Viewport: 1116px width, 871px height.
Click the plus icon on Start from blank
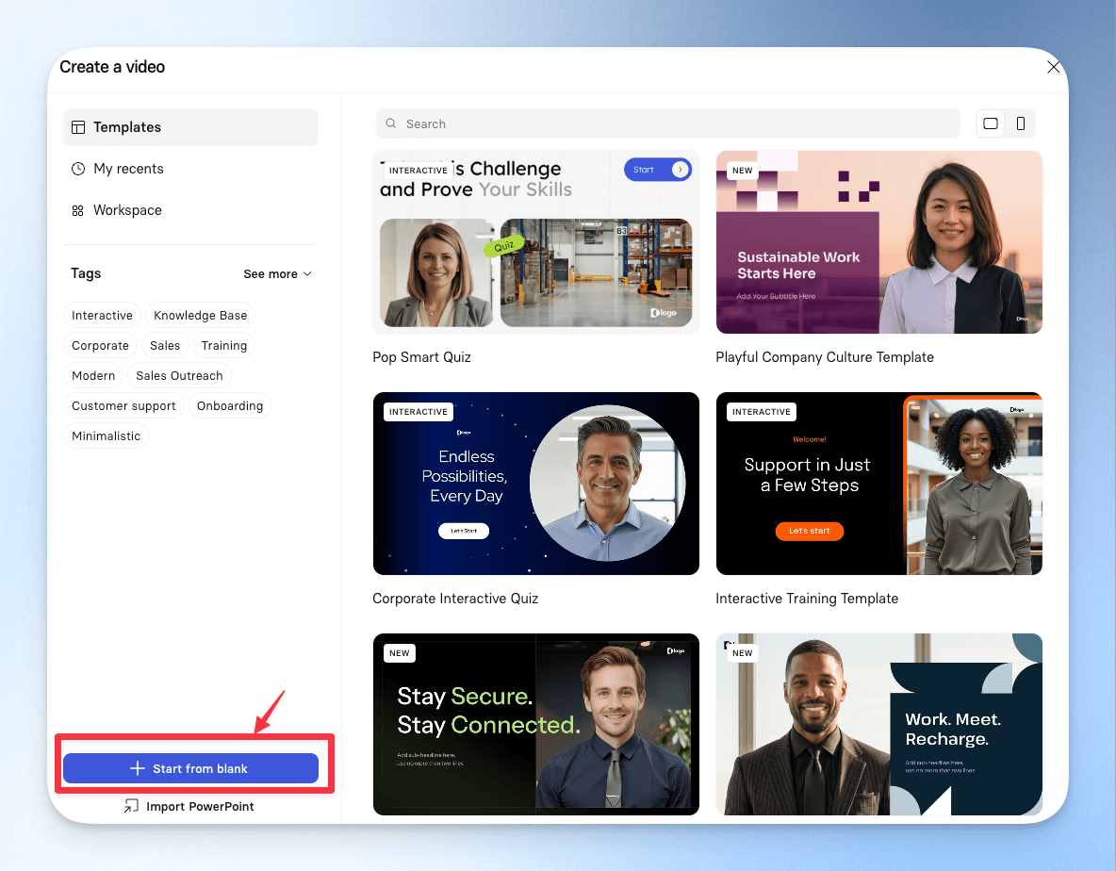138,768
